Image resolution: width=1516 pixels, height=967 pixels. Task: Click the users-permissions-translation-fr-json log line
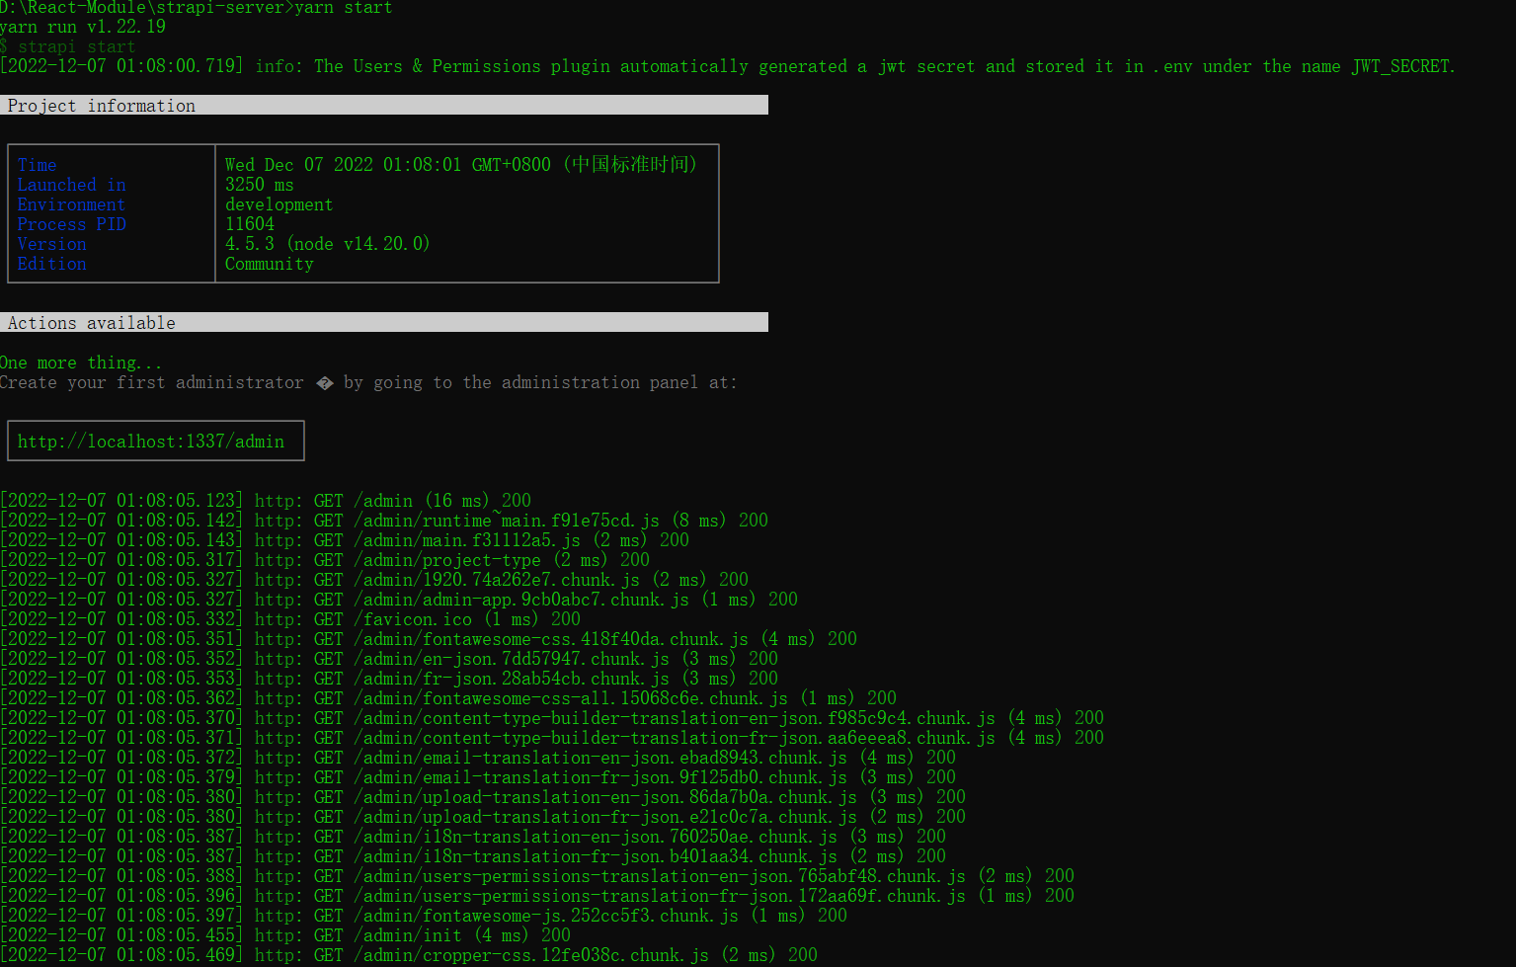click(x=537, y=896)
